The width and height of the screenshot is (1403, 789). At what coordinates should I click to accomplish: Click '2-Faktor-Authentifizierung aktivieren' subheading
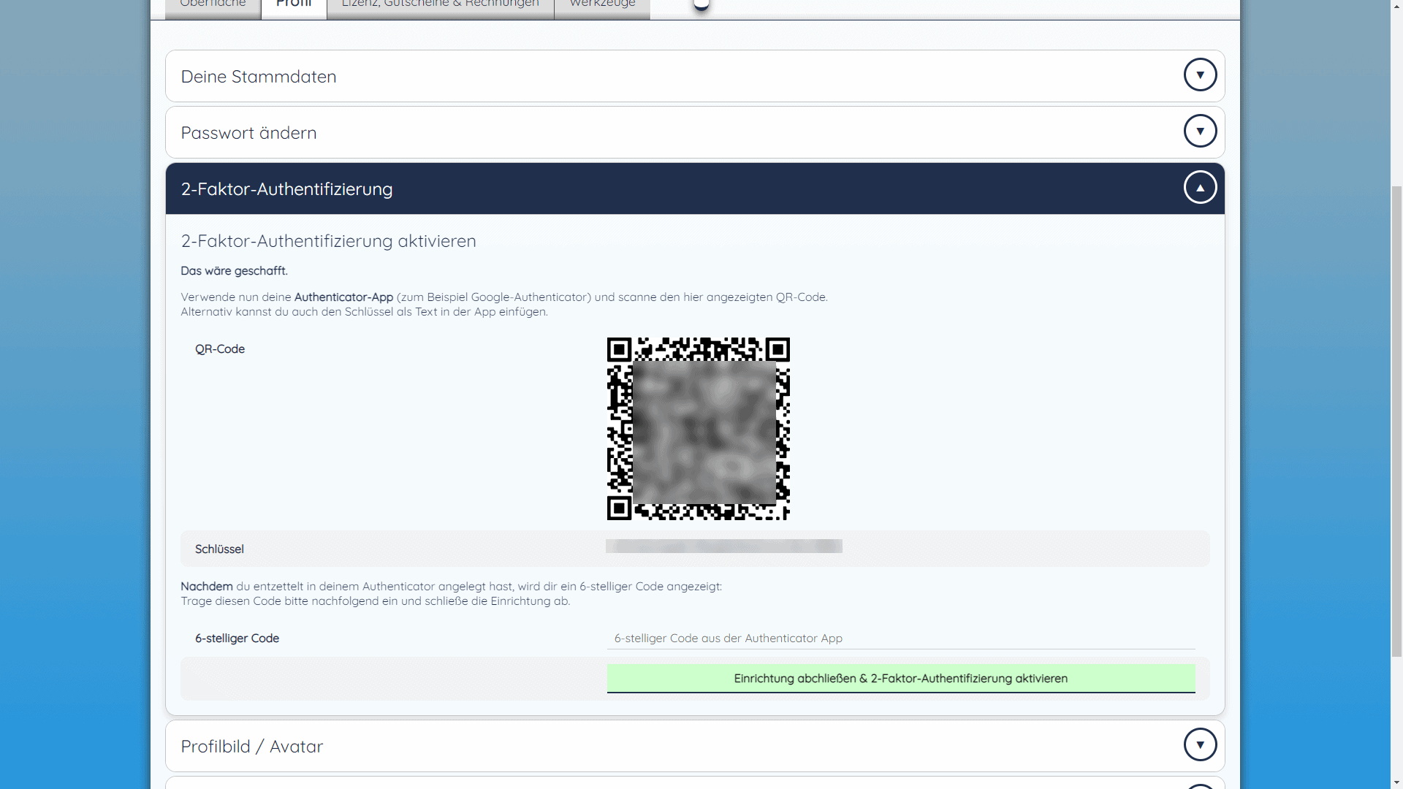(x=329, y=241)
